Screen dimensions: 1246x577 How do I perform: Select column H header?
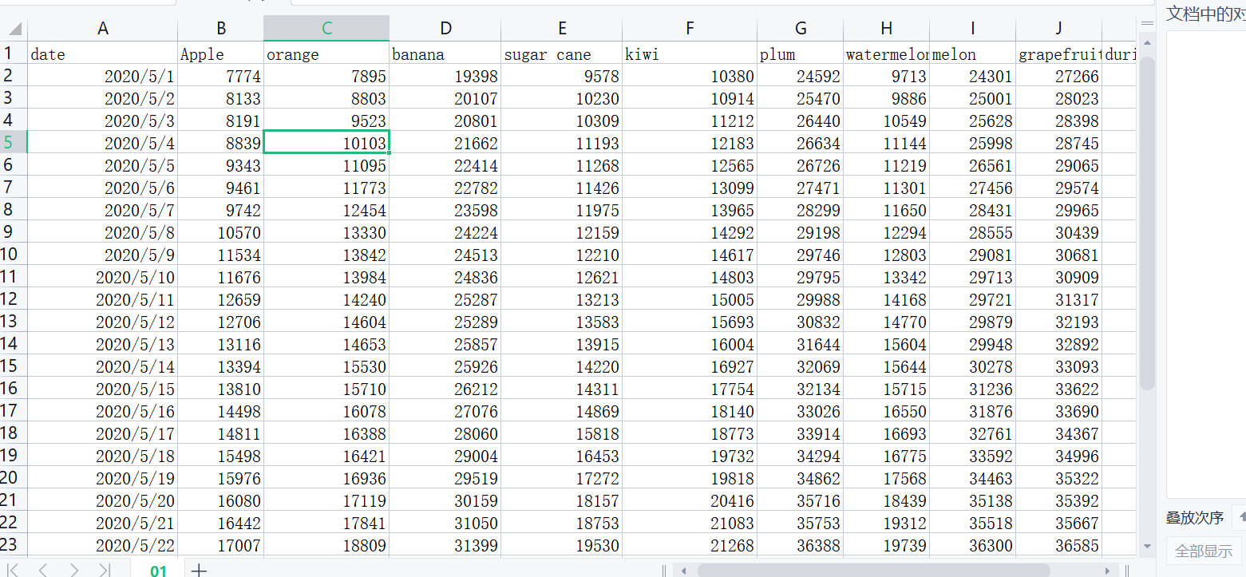pos(887,29)
